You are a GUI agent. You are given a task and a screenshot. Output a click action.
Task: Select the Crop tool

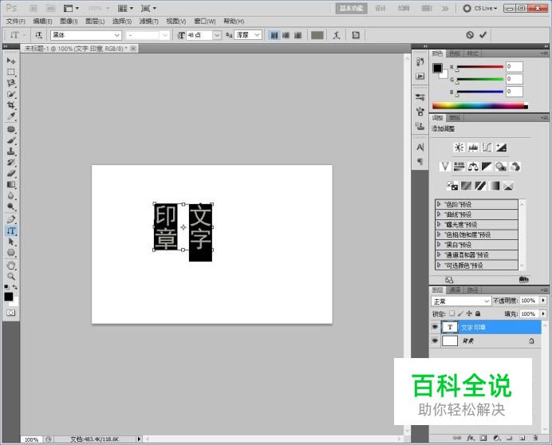click(11, 105)
